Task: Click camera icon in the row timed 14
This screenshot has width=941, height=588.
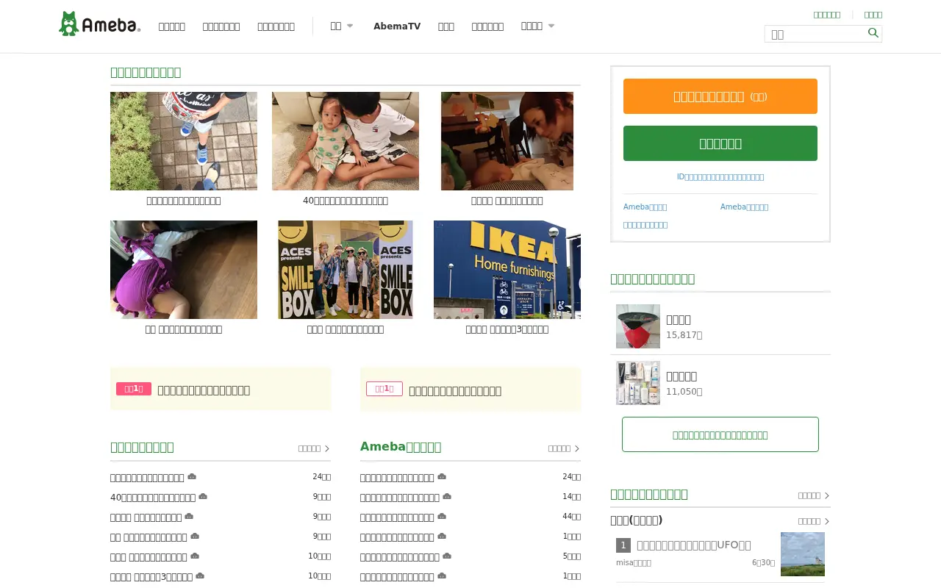Action: pos(447,497)
